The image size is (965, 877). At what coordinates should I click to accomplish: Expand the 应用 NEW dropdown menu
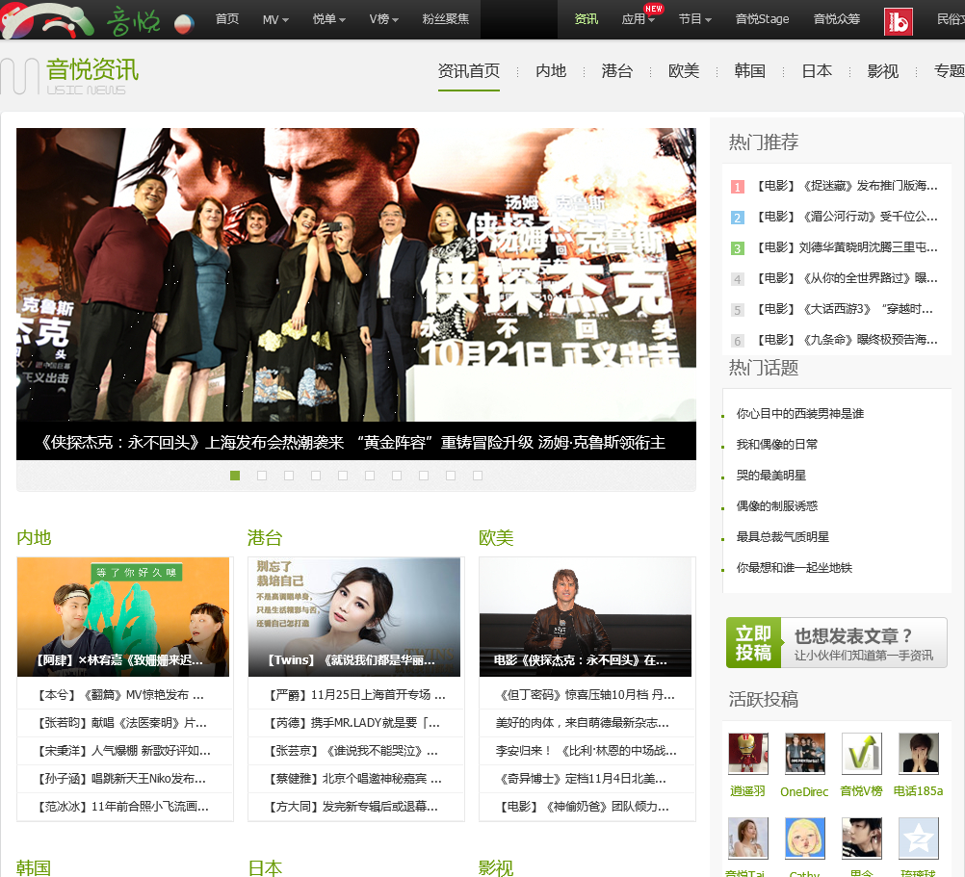point(639,19)
